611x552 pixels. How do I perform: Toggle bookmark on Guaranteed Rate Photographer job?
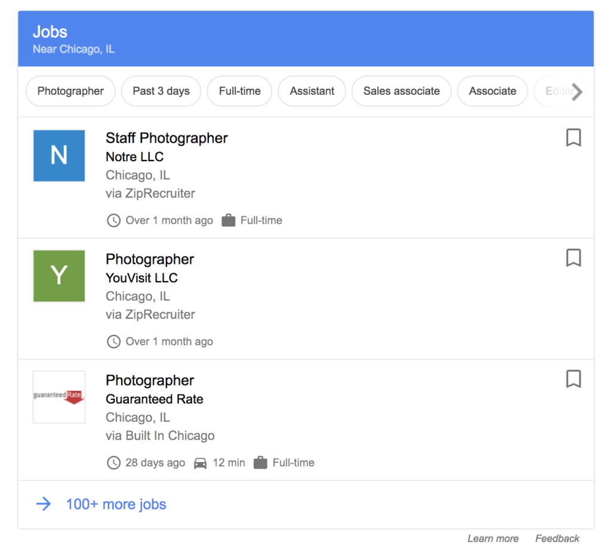coord(573,379)
